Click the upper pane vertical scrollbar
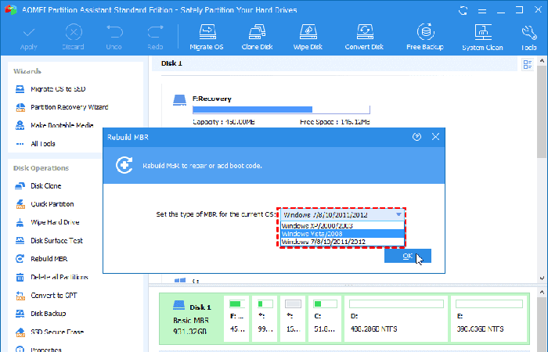The image size is (548, 352). click(x=542, y=112)
